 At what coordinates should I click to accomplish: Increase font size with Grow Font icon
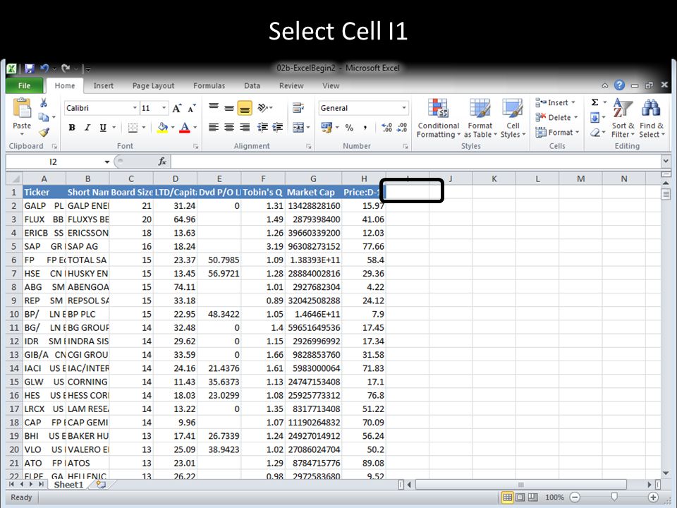coord(177,108)
